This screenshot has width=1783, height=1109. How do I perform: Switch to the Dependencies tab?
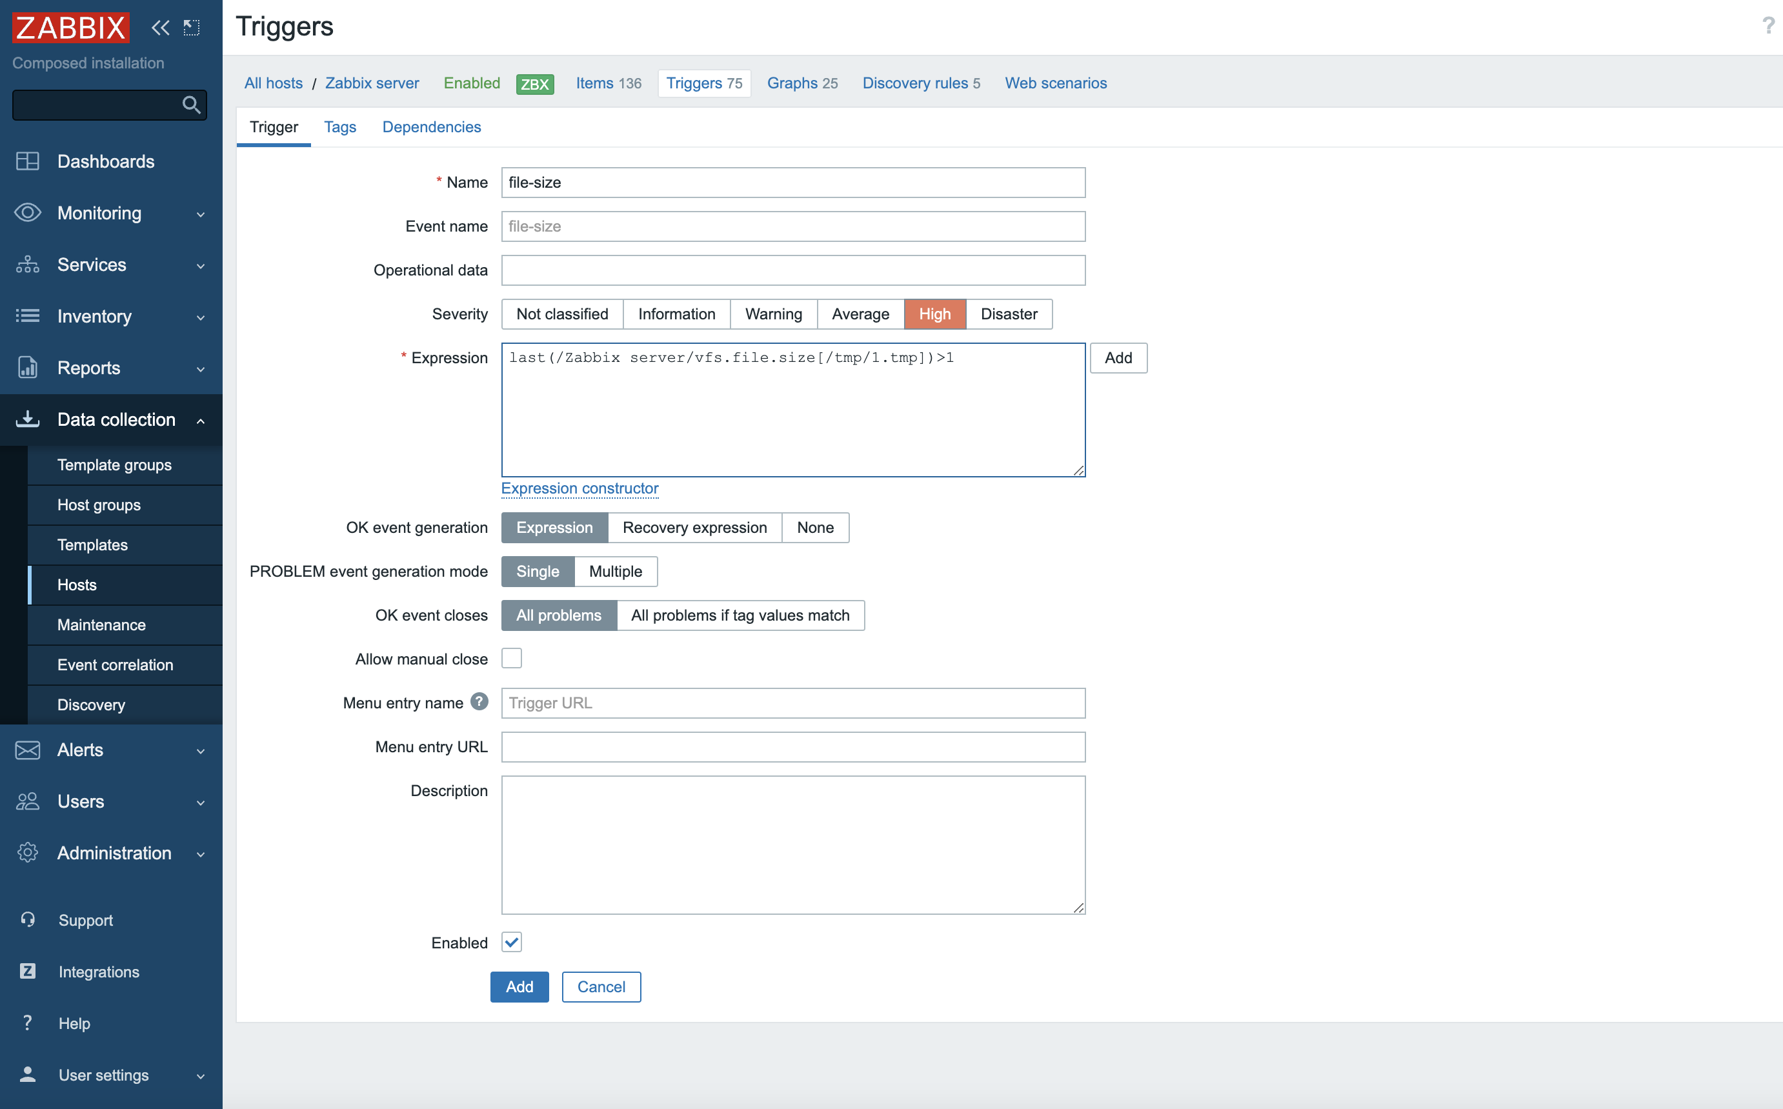pyautogui.click(x=431, y=127)
